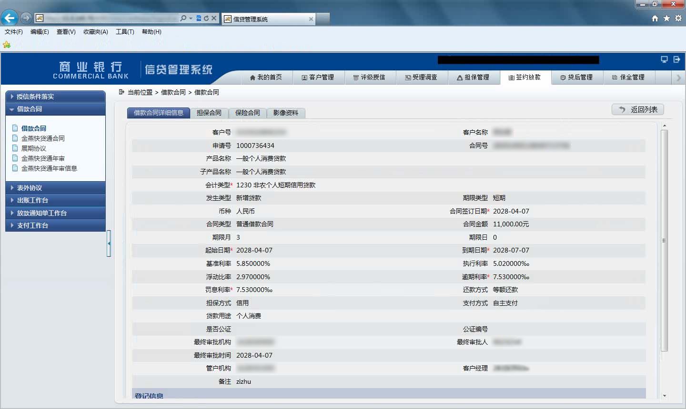Click the favorites bar add-star icon

tap(7, 44)
